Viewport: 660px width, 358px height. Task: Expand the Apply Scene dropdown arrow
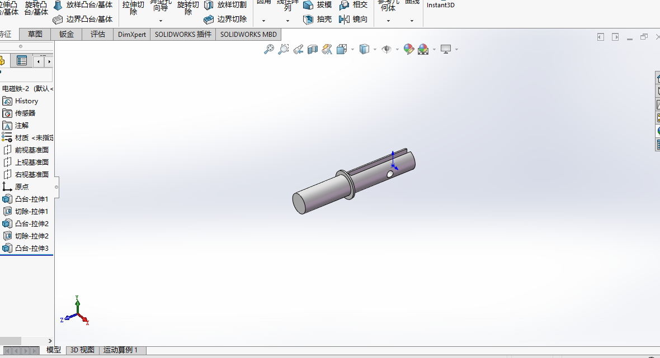coord(435,50)
